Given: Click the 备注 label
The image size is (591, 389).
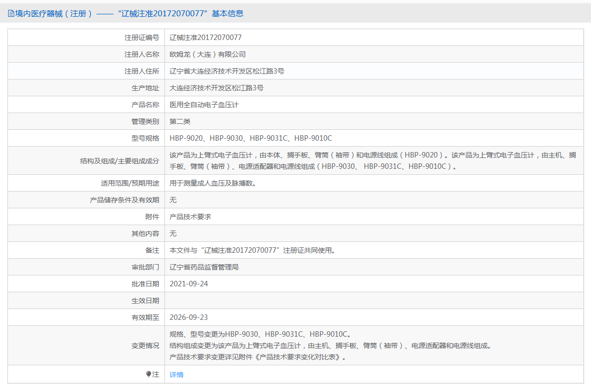Looking at the screenshot, I should pos(152,250).
